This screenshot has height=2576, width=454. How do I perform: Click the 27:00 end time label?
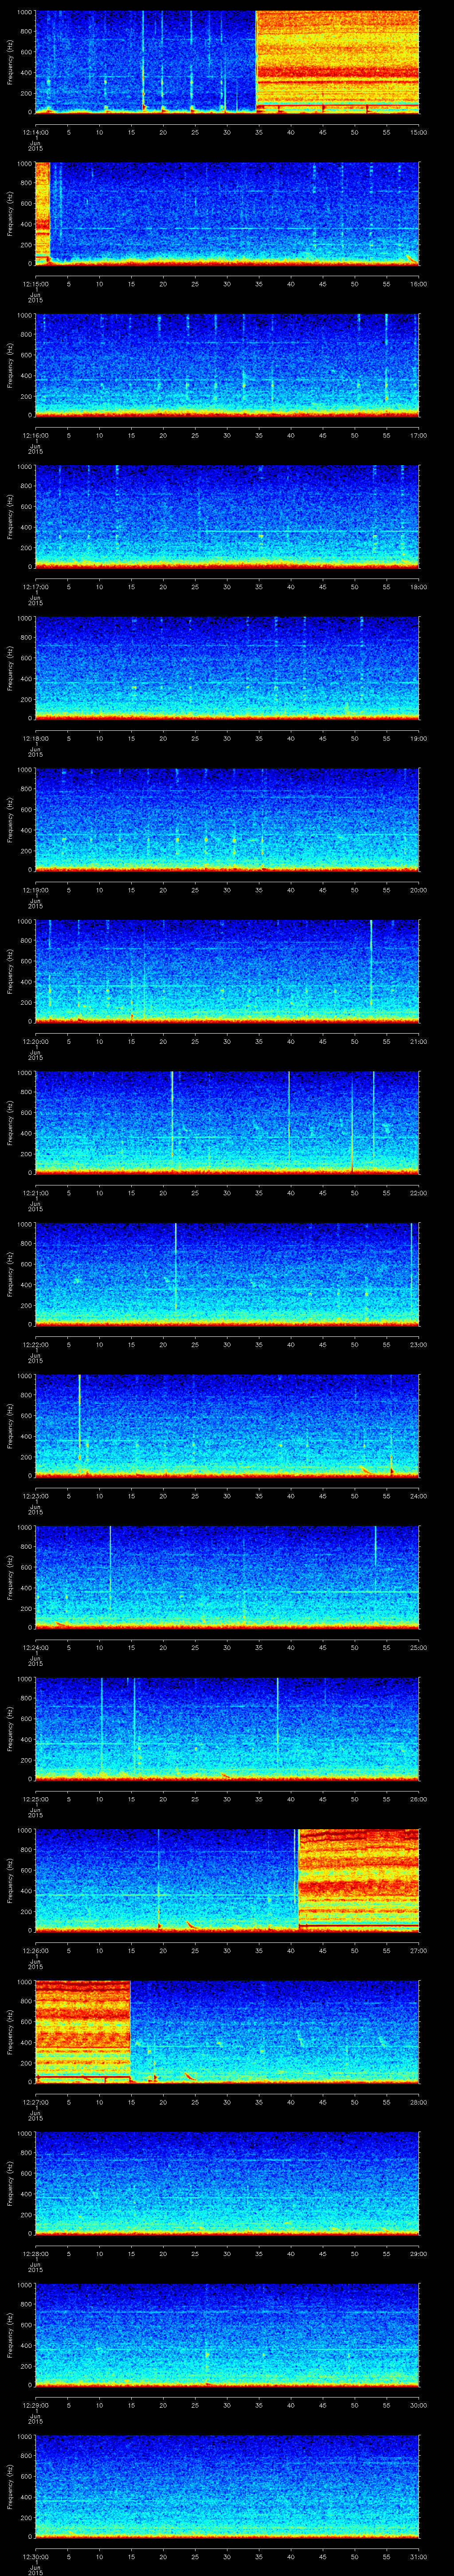click(x=419, y=1951)
